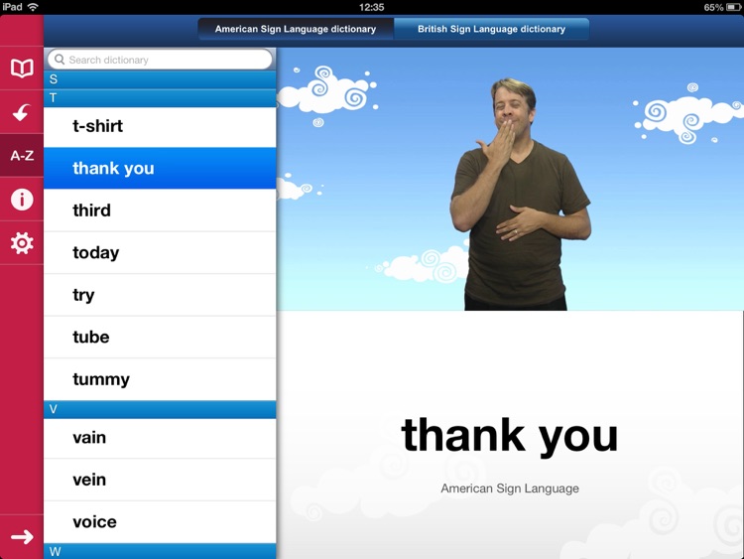
Task: Select the word voice
Action: [x=160, y=522]
